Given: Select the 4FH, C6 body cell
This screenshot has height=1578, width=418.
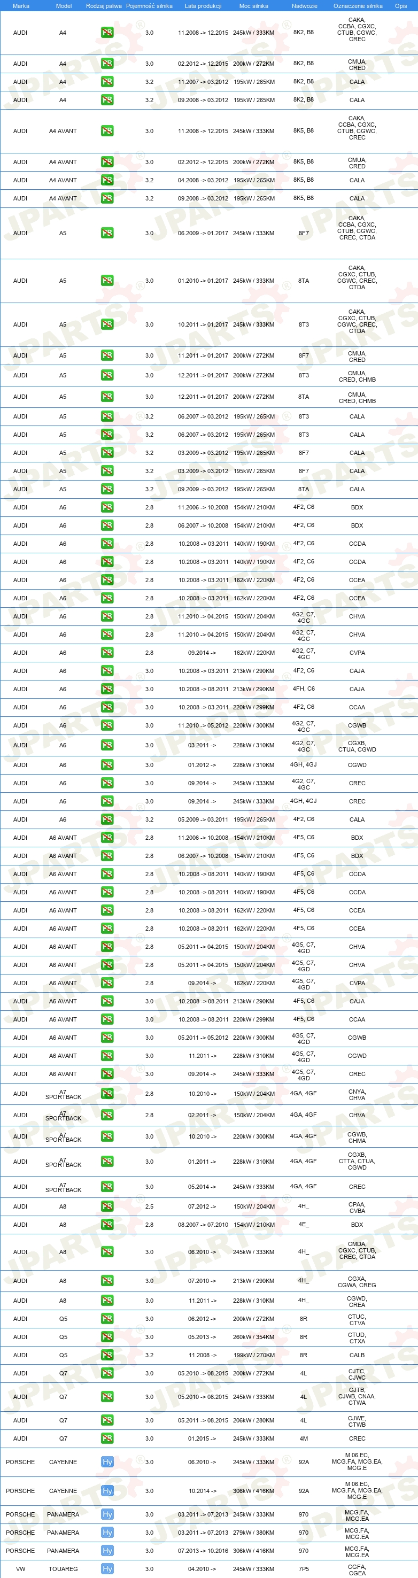Looking at the screenshot, I should (304, 689).
